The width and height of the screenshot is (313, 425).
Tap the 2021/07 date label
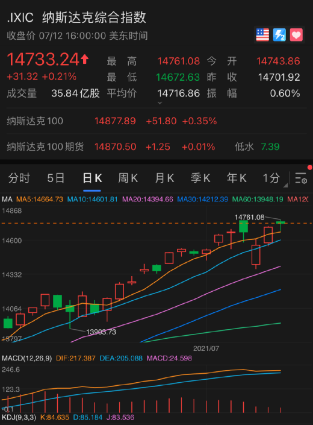tap(206, 348)
